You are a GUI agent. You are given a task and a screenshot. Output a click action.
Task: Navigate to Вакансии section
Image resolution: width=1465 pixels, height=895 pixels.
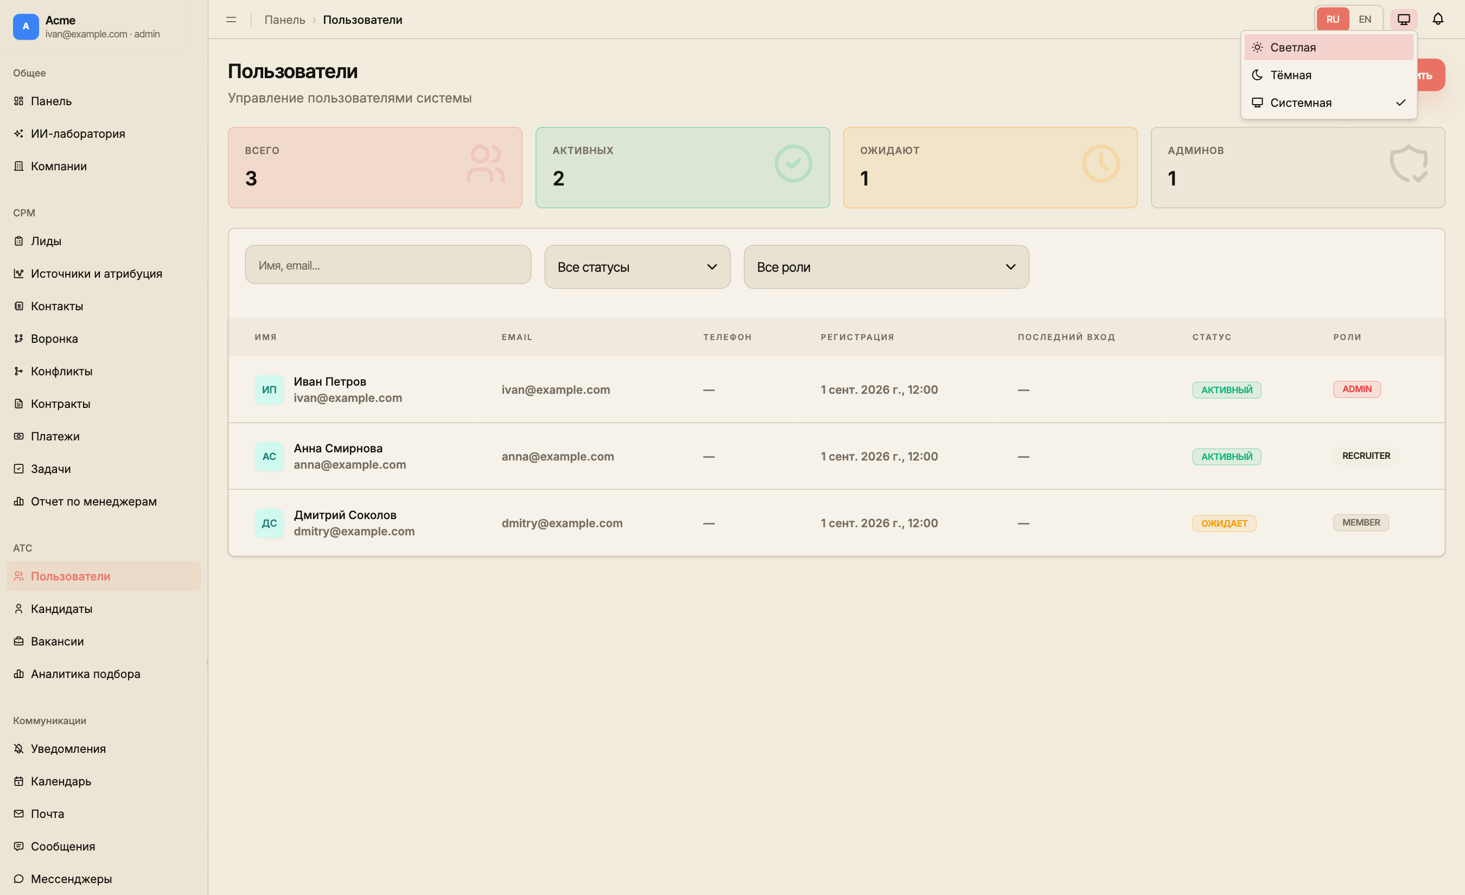[x=104, y=642]
